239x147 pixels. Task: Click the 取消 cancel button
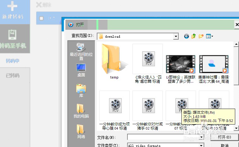click(x=224, y=145)
